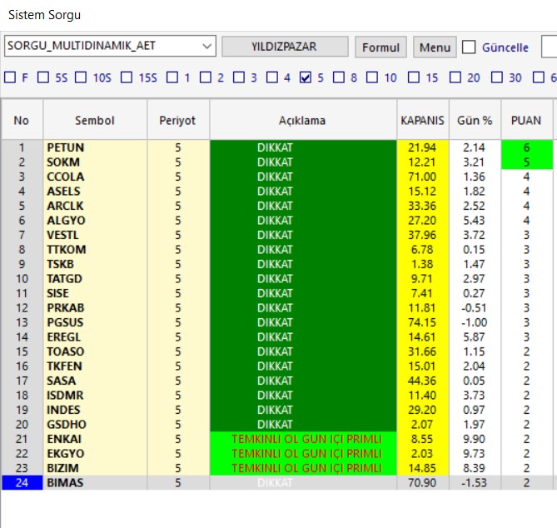Viewport: 557px width, 528px height.
Task: Select the ENKAI symbol cell
Action: (x=95, y=439)
